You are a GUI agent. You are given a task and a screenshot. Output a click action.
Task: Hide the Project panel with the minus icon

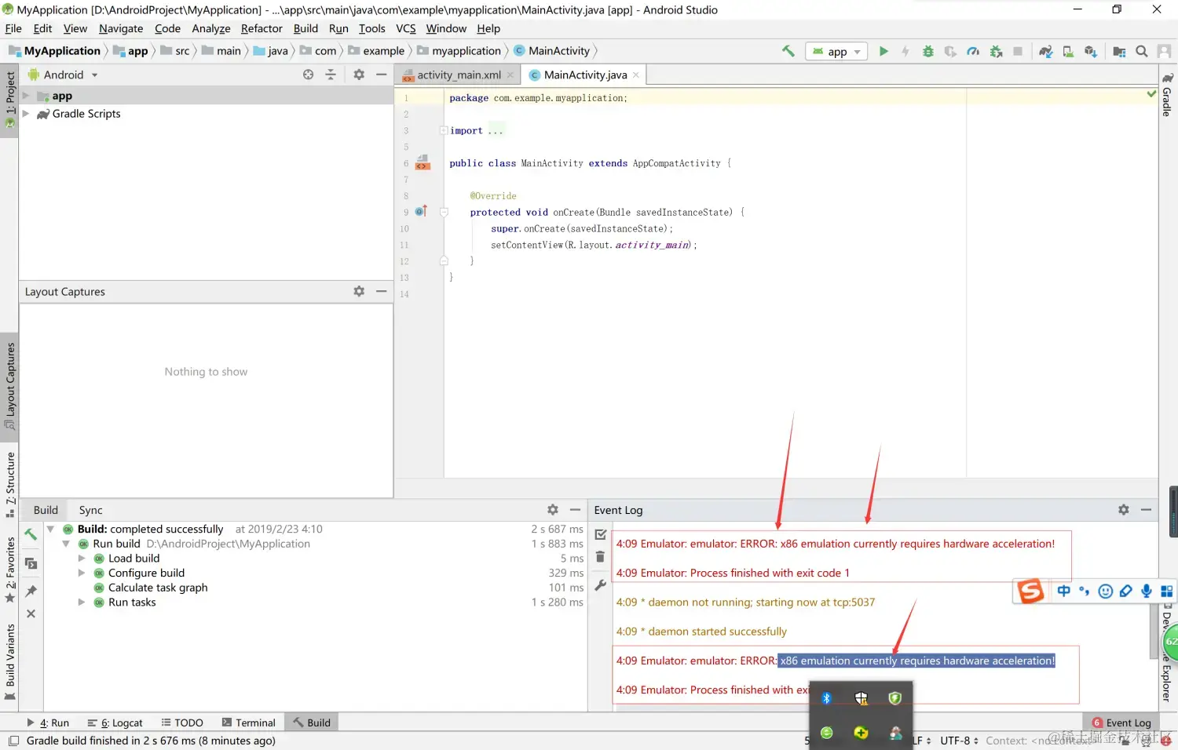click(382, 75)
